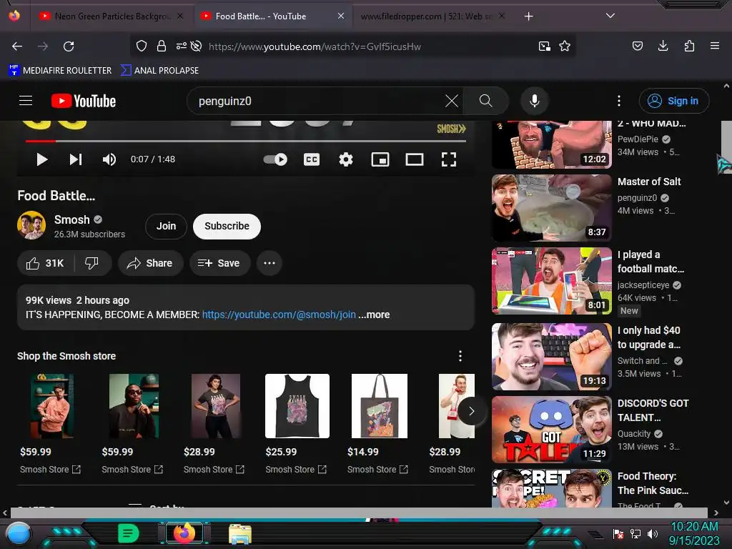Reload the current page
This screenshot has width=732, height=549.
click(x=69, y=46)
